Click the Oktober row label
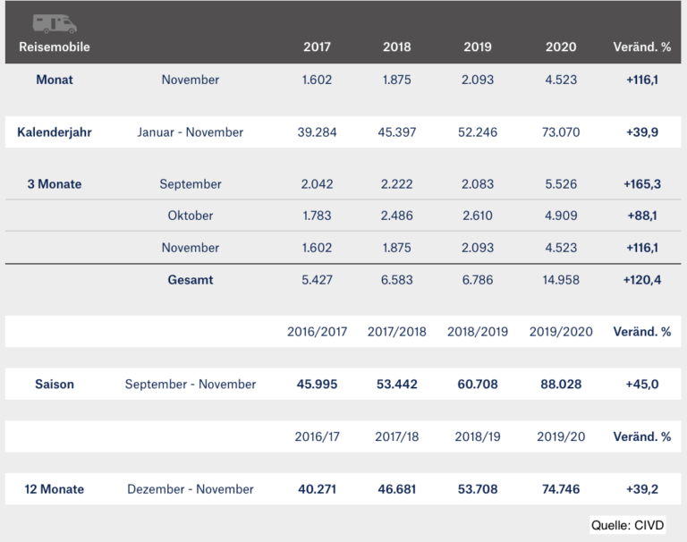This screenshot has height=542, width=687. tap(191, 216)
